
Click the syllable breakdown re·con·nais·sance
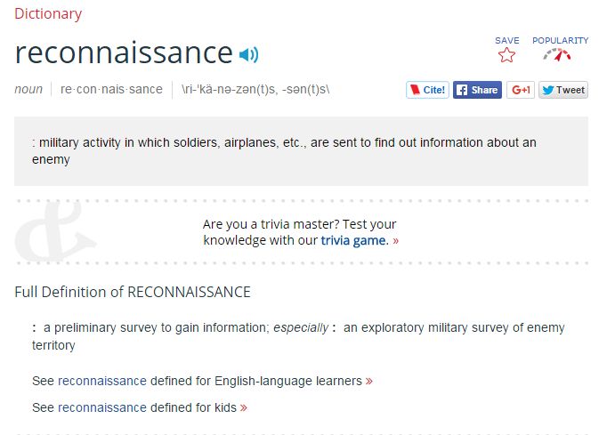click(111, 89)
